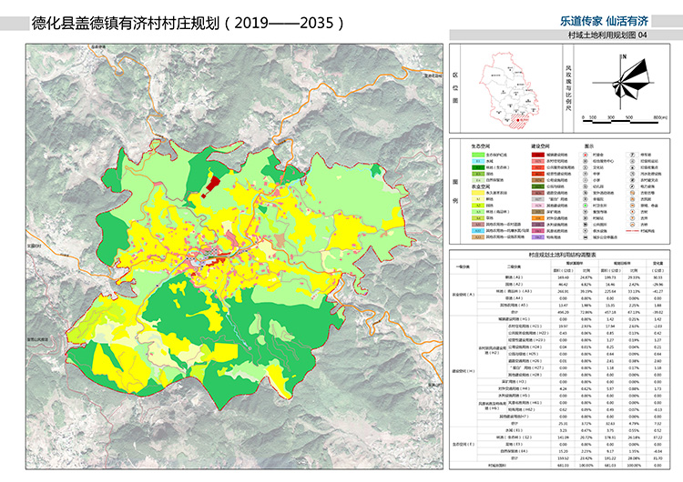Screen dimensions: 683x482
Task: Click the 村域总面积 row label
Action: [497, 466]
